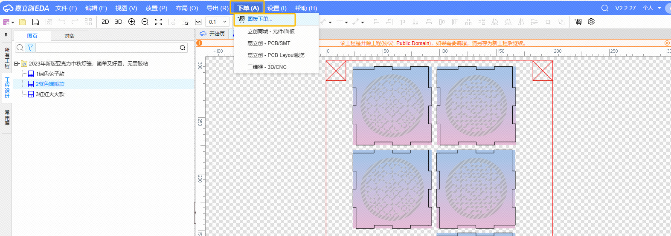Open settings gear icon in toolbar
Image resolution: width=671 pixels, height=236 pixels.
point(591,22)
